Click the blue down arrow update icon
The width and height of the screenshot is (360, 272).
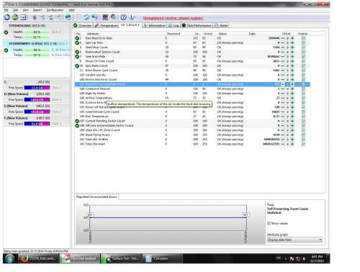pyautogui.click(x=132, y=17)
